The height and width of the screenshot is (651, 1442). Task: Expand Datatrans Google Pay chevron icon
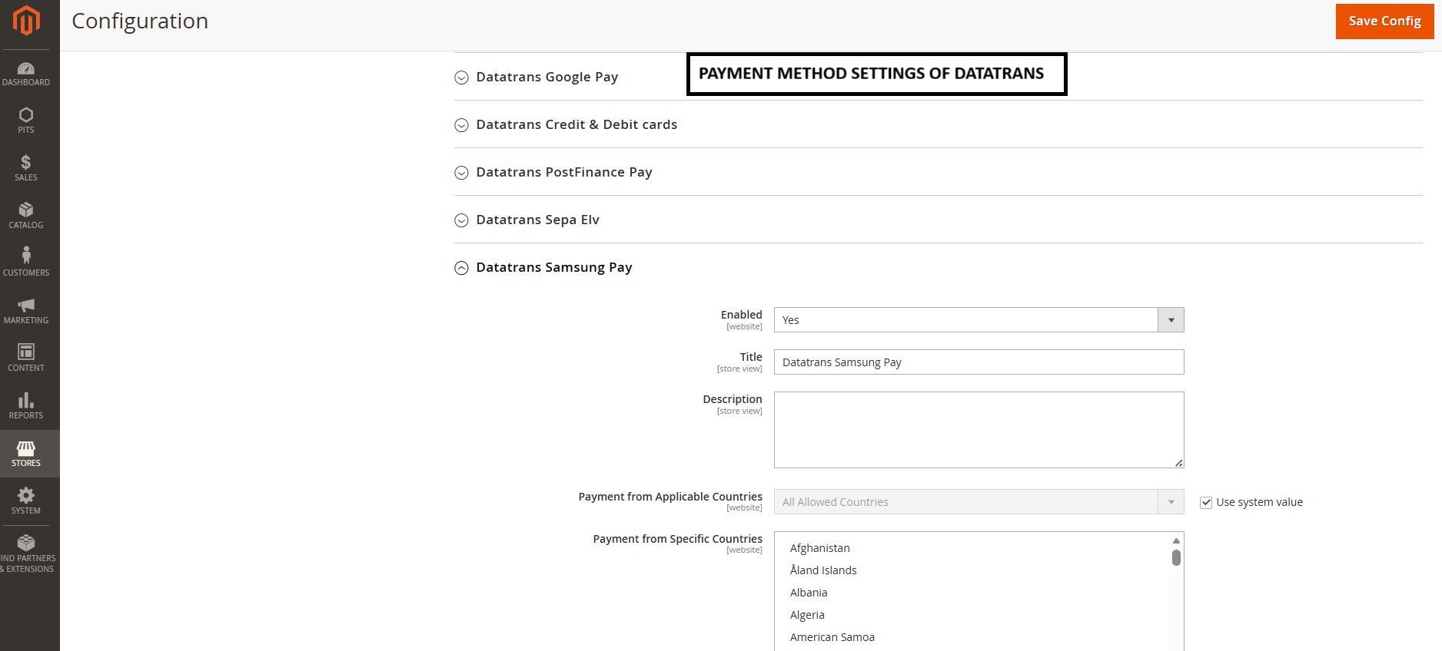(461, 78)
